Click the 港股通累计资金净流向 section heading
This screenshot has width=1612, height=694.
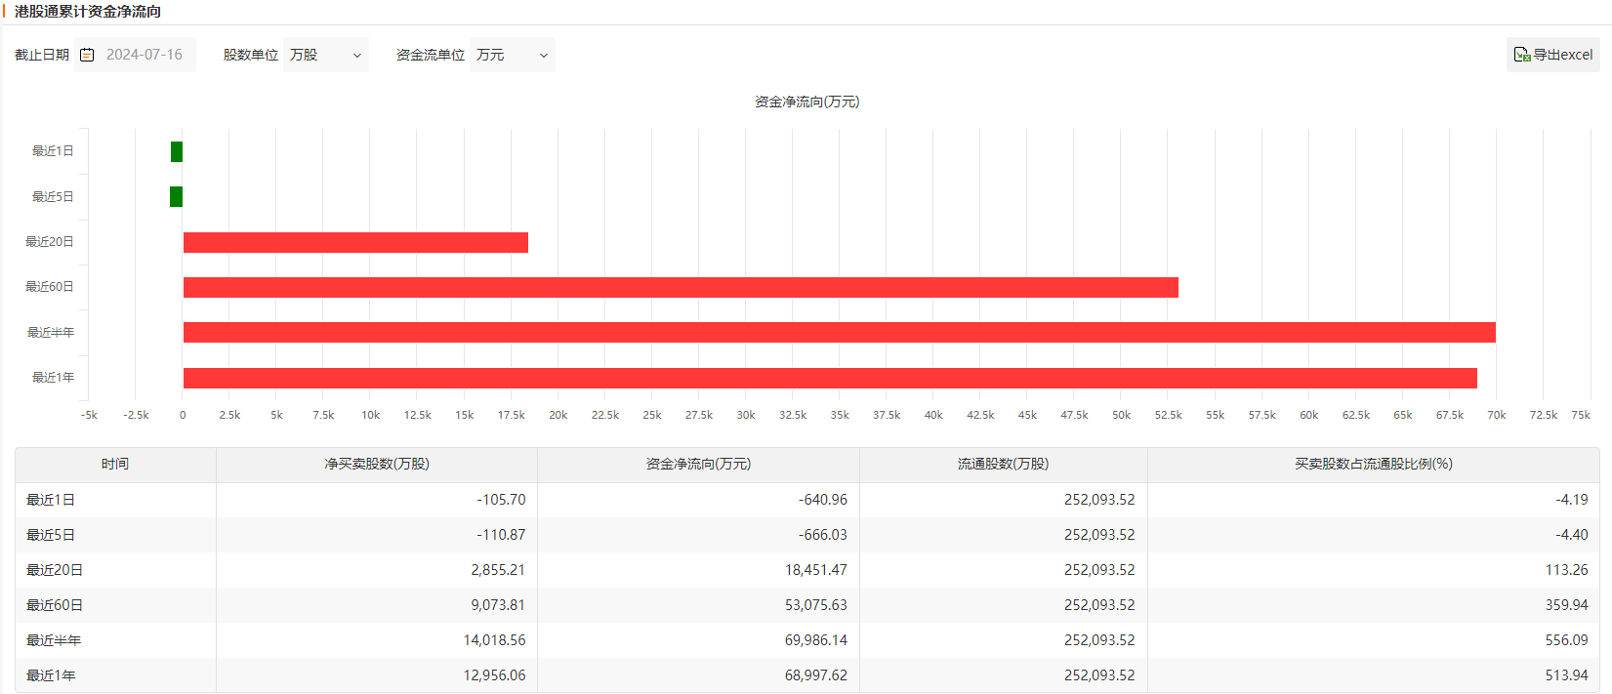[88, 12]
